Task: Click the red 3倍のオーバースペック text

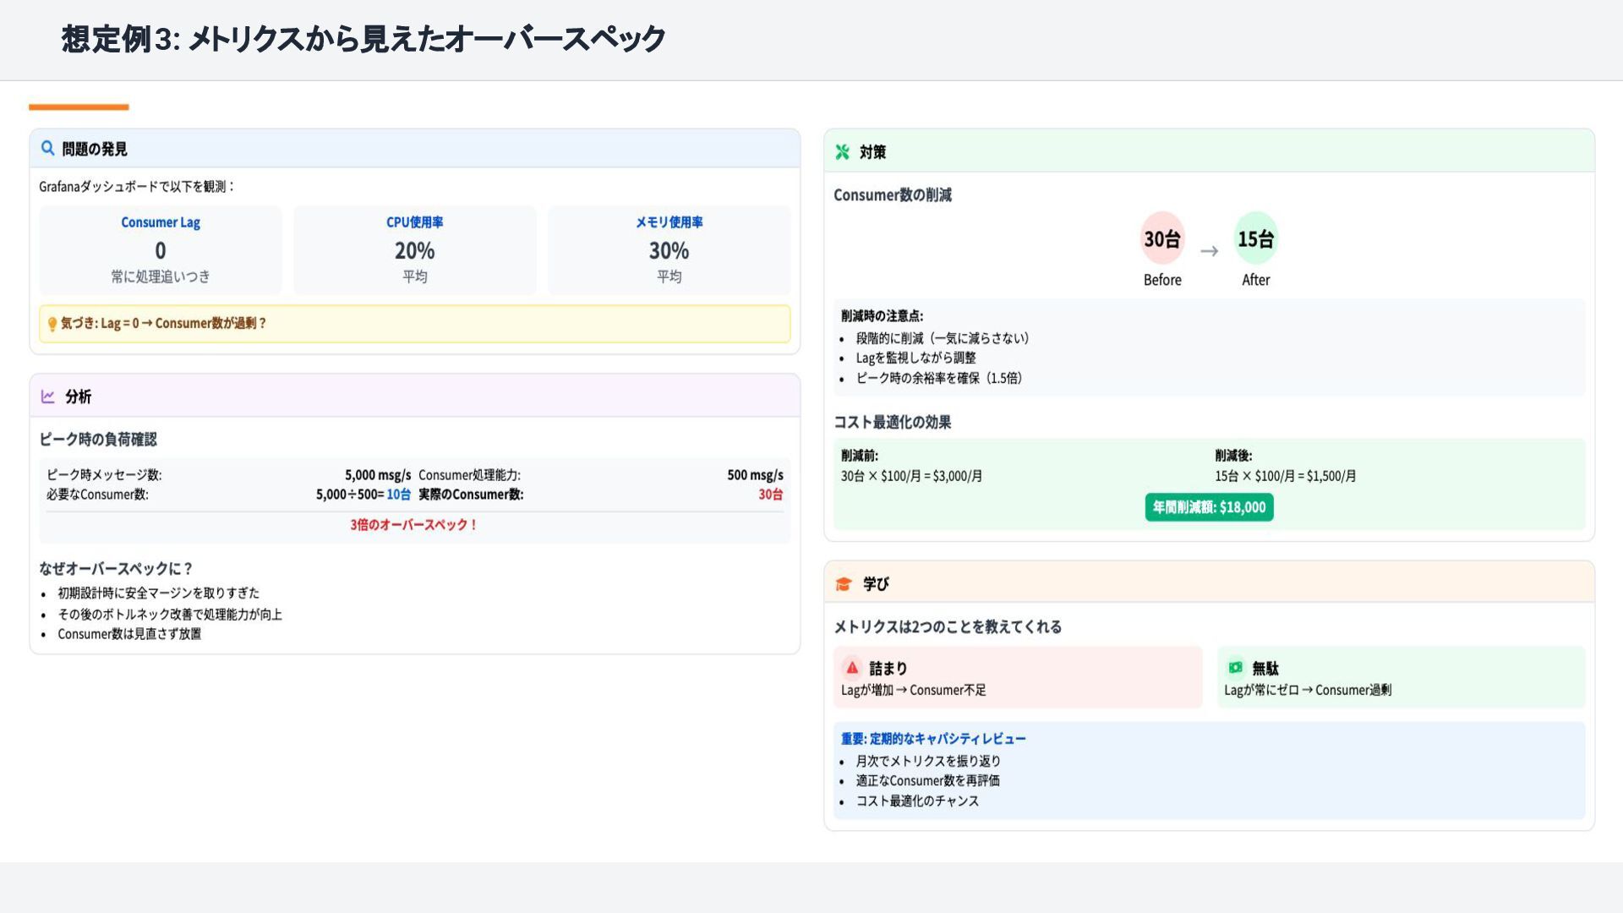Action: [x=414, y=525]
